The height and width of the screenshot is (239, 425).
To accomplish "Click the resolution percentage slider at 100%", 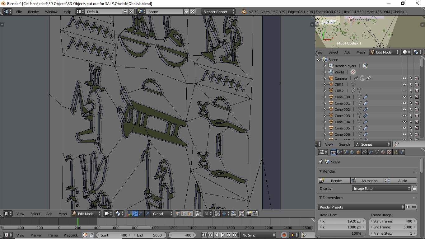I will 342,233.
